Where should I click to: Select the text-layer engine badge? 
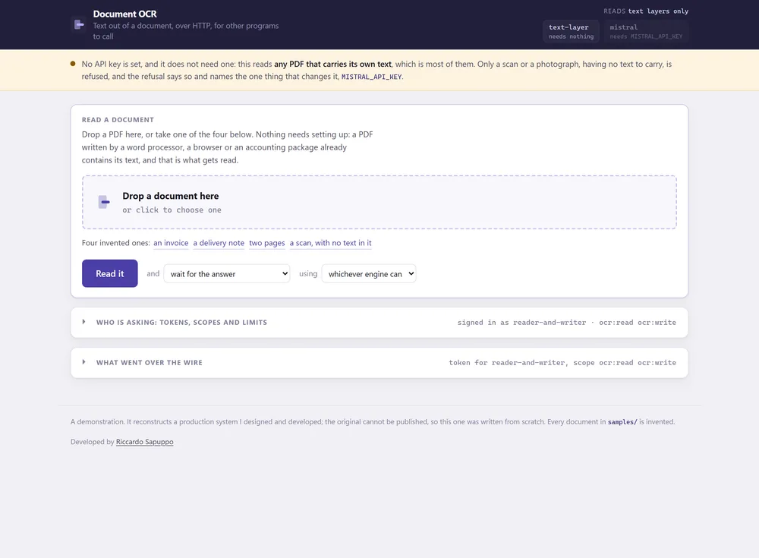point(571,31)
